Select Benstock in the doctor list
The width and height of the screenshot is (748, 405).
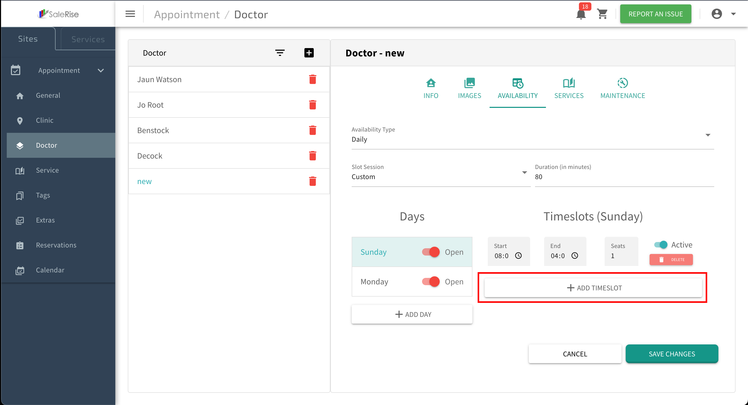(x=229, y=130)
